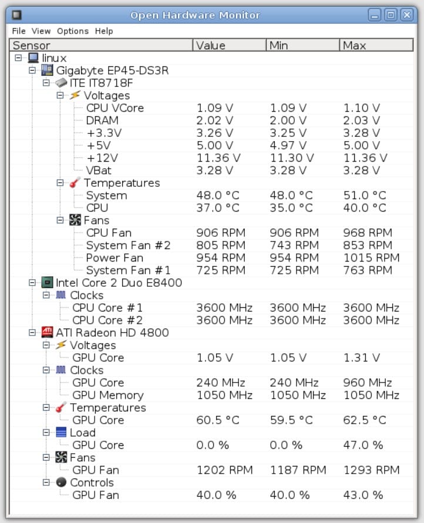Collapse the ITE Fans group

point(60,220)
